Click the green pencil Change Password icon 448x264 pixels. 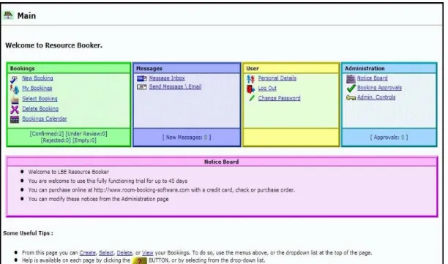click(251, 98)
